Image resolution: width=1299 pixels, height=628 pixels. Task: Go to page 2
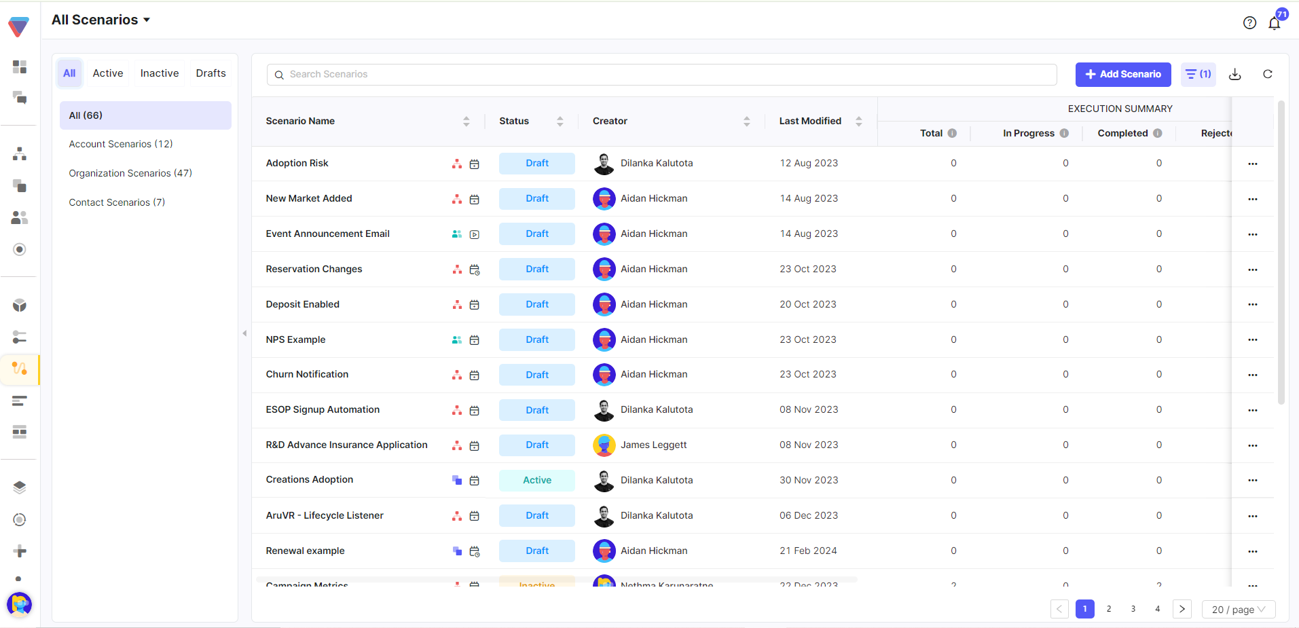pos(1109,609)
